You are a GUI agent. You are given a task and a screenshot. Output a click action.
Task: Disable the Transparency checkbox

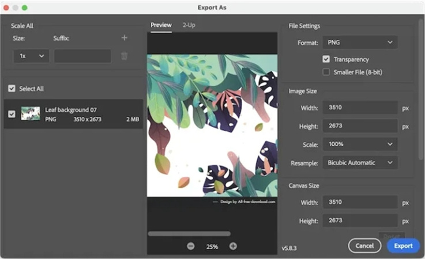point(326,59)
